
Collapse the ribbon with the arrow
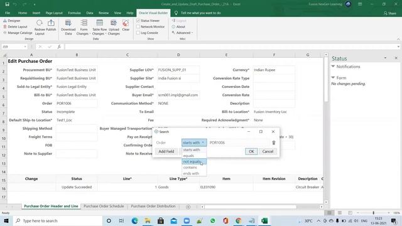click(398, 39)
